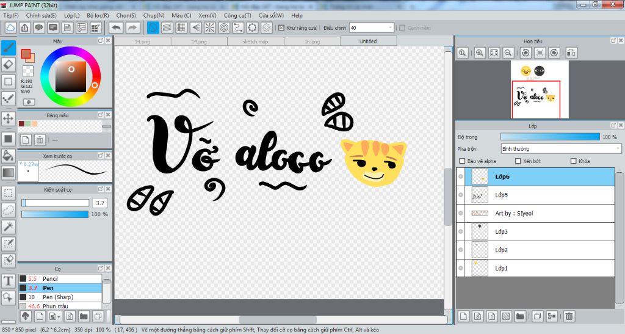Select the Select Pen tool

9,244
